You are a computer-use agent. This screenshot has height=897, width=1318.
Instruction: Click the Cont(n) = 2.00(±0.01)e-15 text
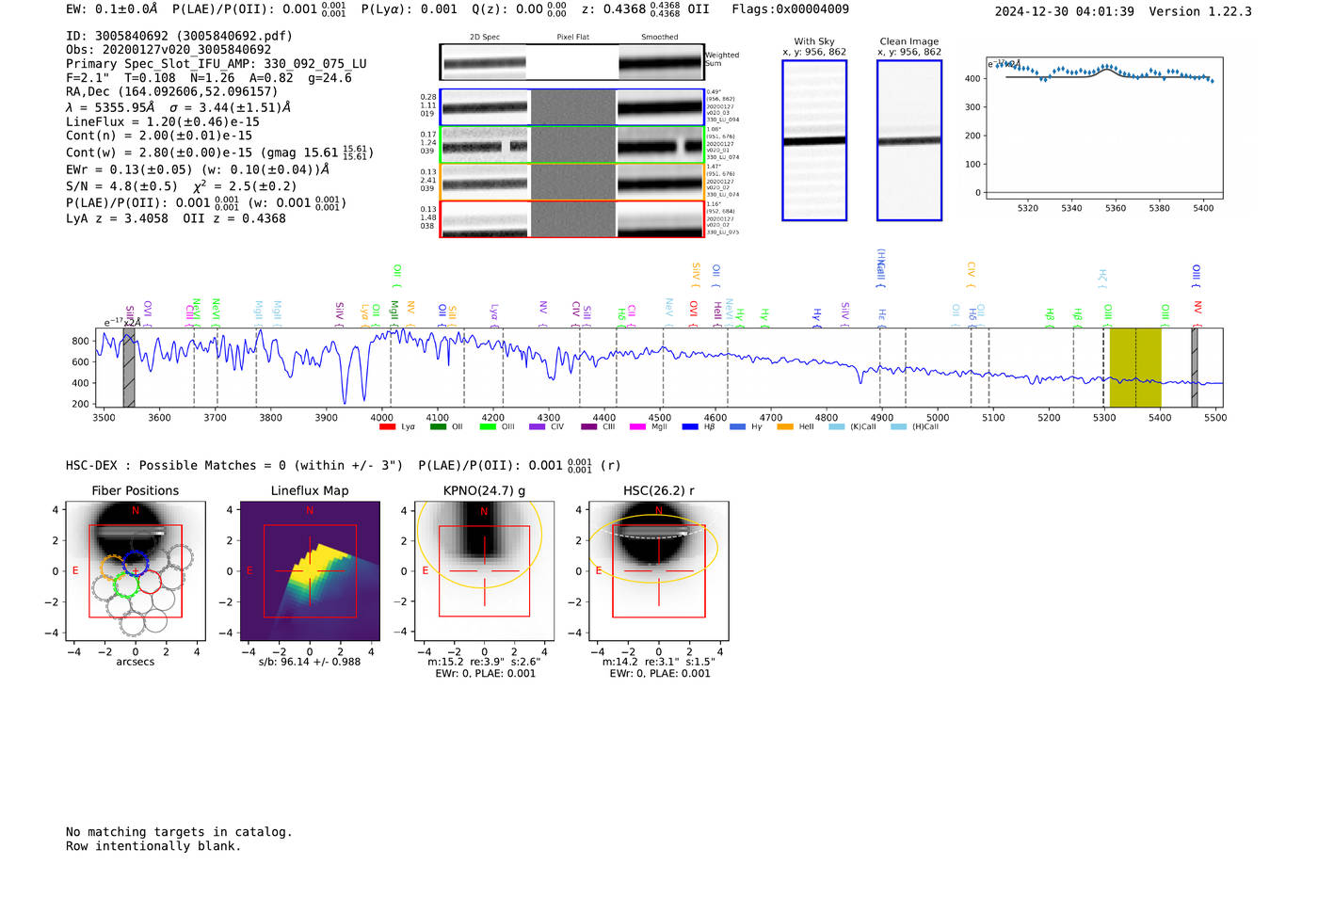point(159,136)
